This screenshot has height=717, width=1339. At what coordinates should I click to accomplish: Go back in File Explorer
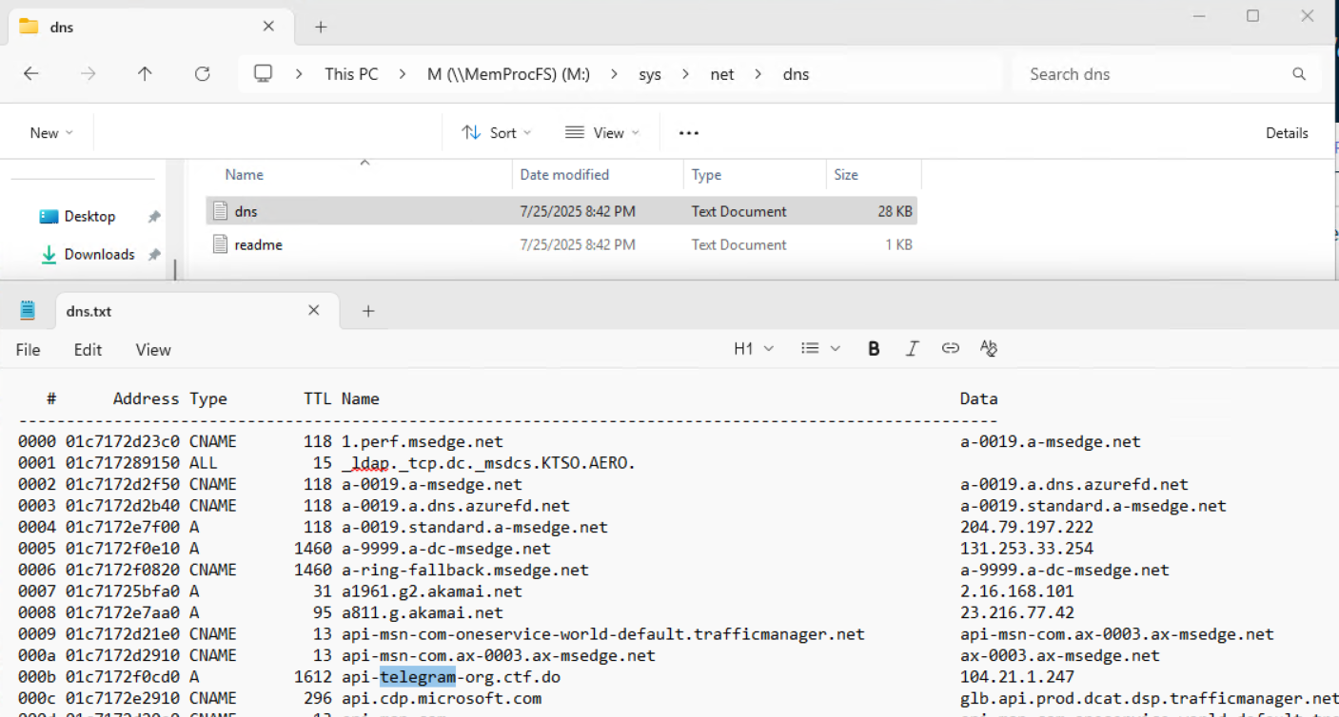coord(31,74)
